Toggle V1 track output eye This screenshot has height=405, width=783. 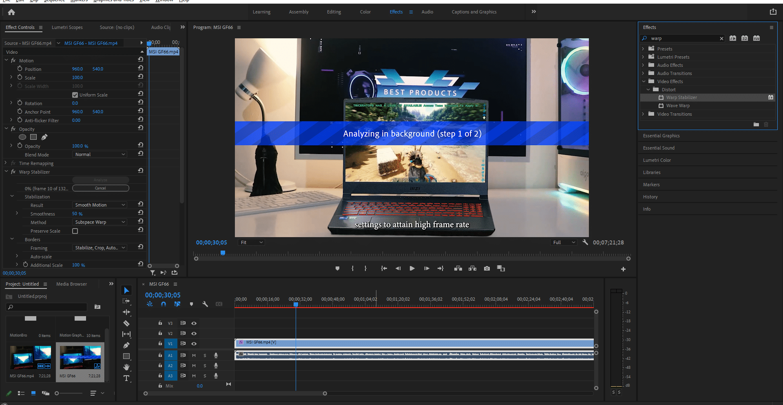194,343
